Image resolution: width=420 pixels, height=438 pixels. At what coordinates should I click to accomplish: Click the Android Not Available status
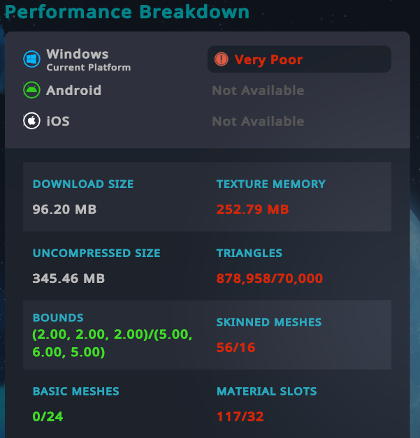[258, 91]
